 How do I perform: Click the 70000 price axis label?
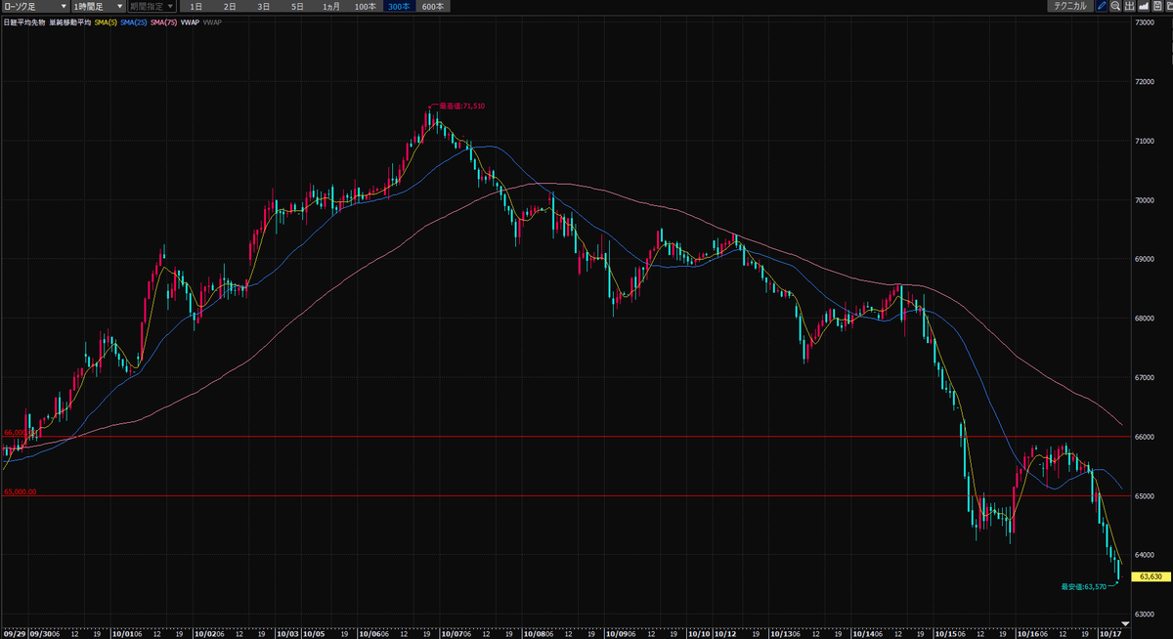click(1146, 199)
